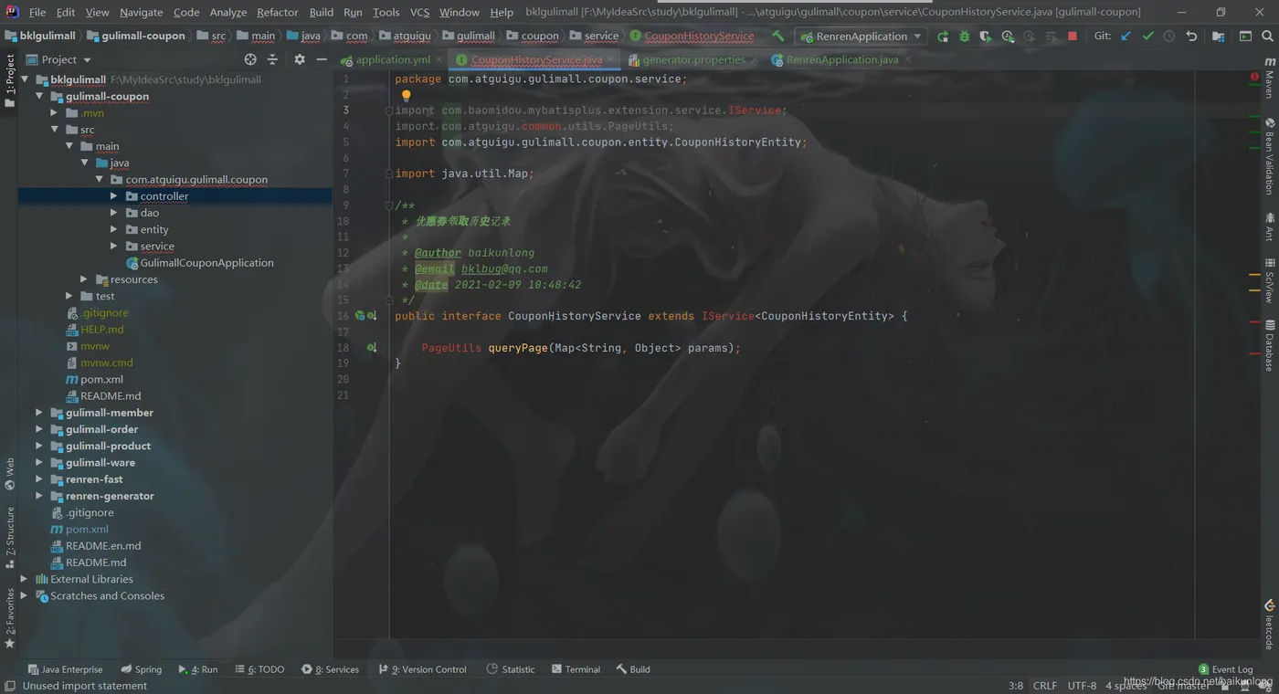The height and width of the screenshot is (694, 1279).
Task: Click the Locate file target icon in Project panel
Action: (x=250, y=59)
